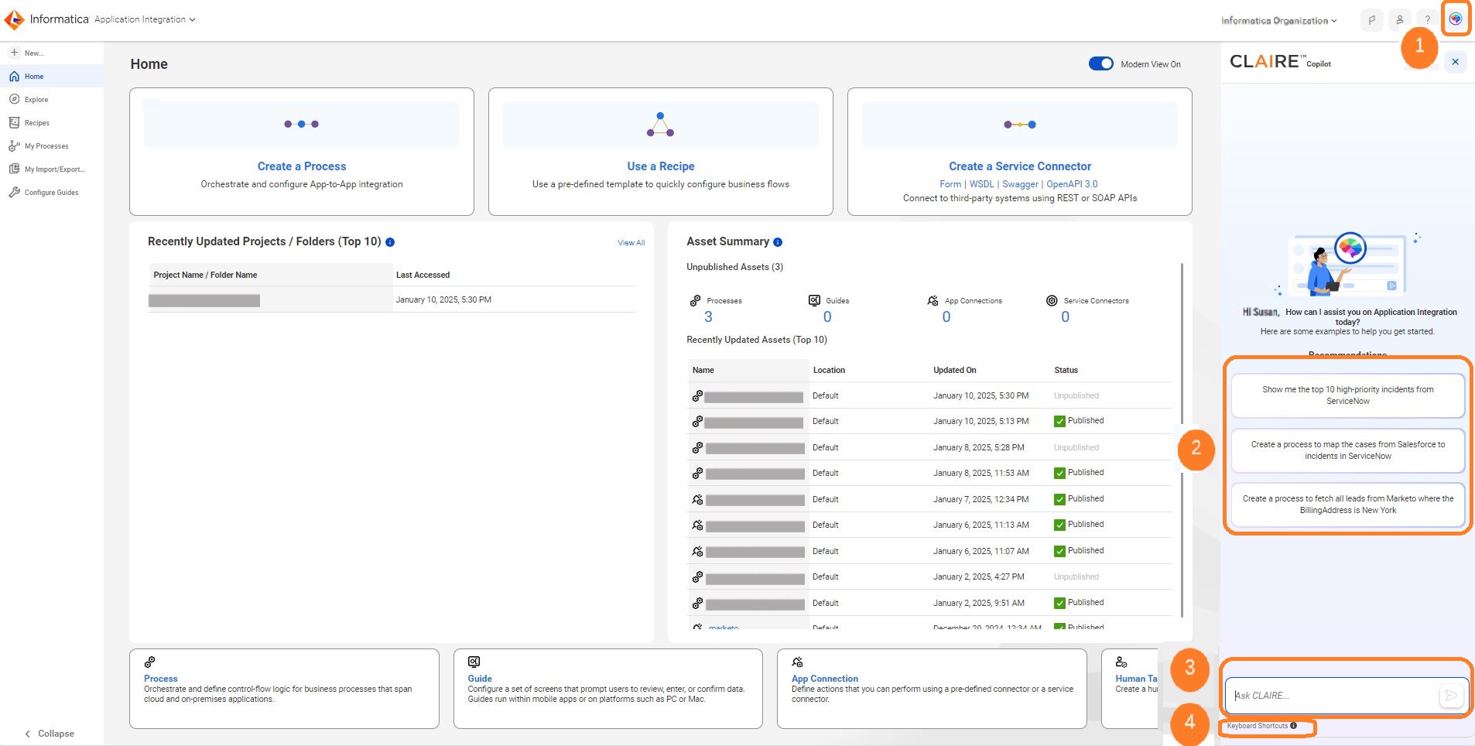This screenshot has width=1475, height=746.
Task: Click the Guide card icon at bottom
Action: point(474,662)
